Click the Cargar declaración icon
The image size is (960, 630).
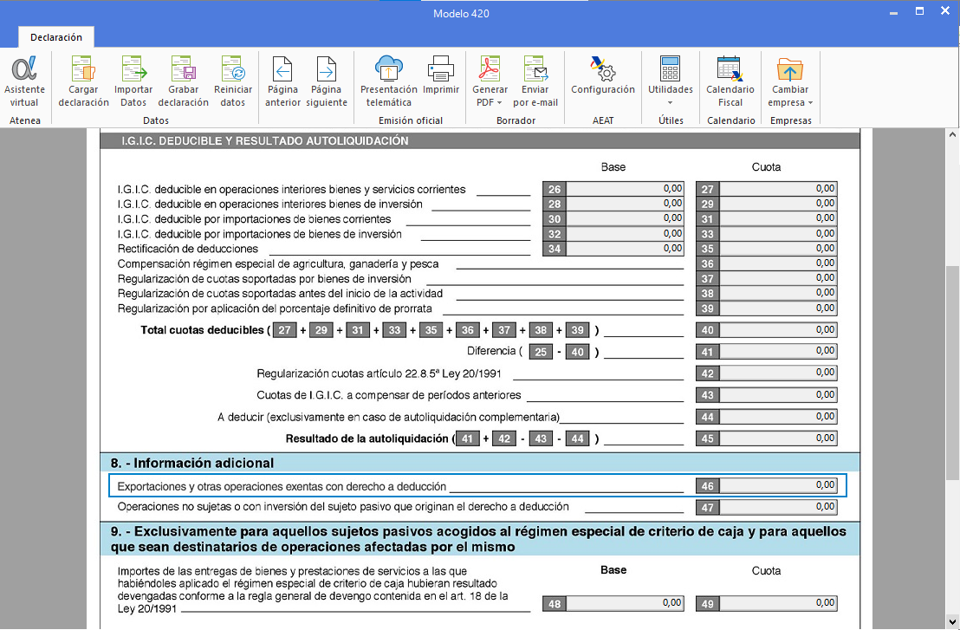[83, 81]
